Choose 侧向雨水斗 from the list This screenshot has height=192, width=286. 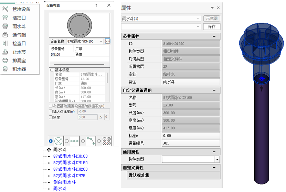point(64,182)
